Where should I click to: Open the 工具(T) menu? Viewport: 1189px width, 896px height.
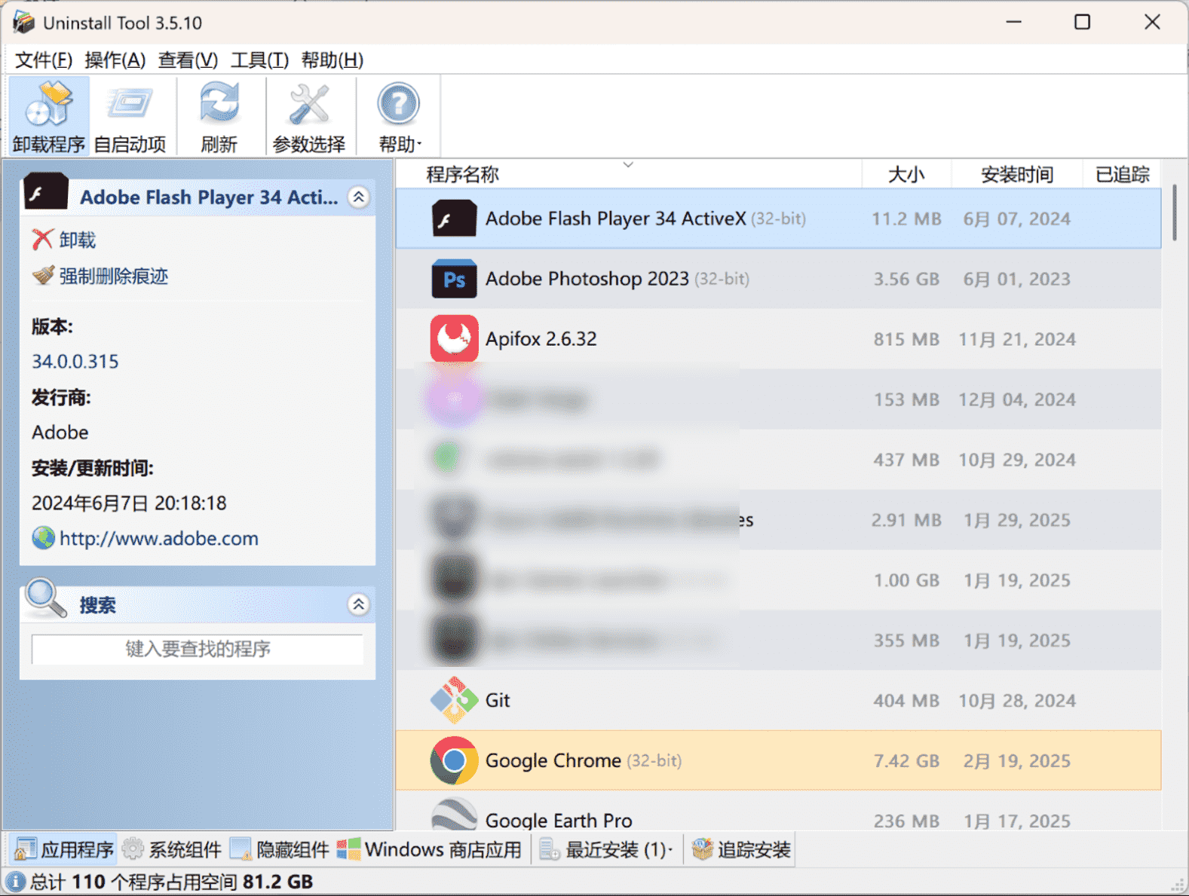click(x=259, y=60)
